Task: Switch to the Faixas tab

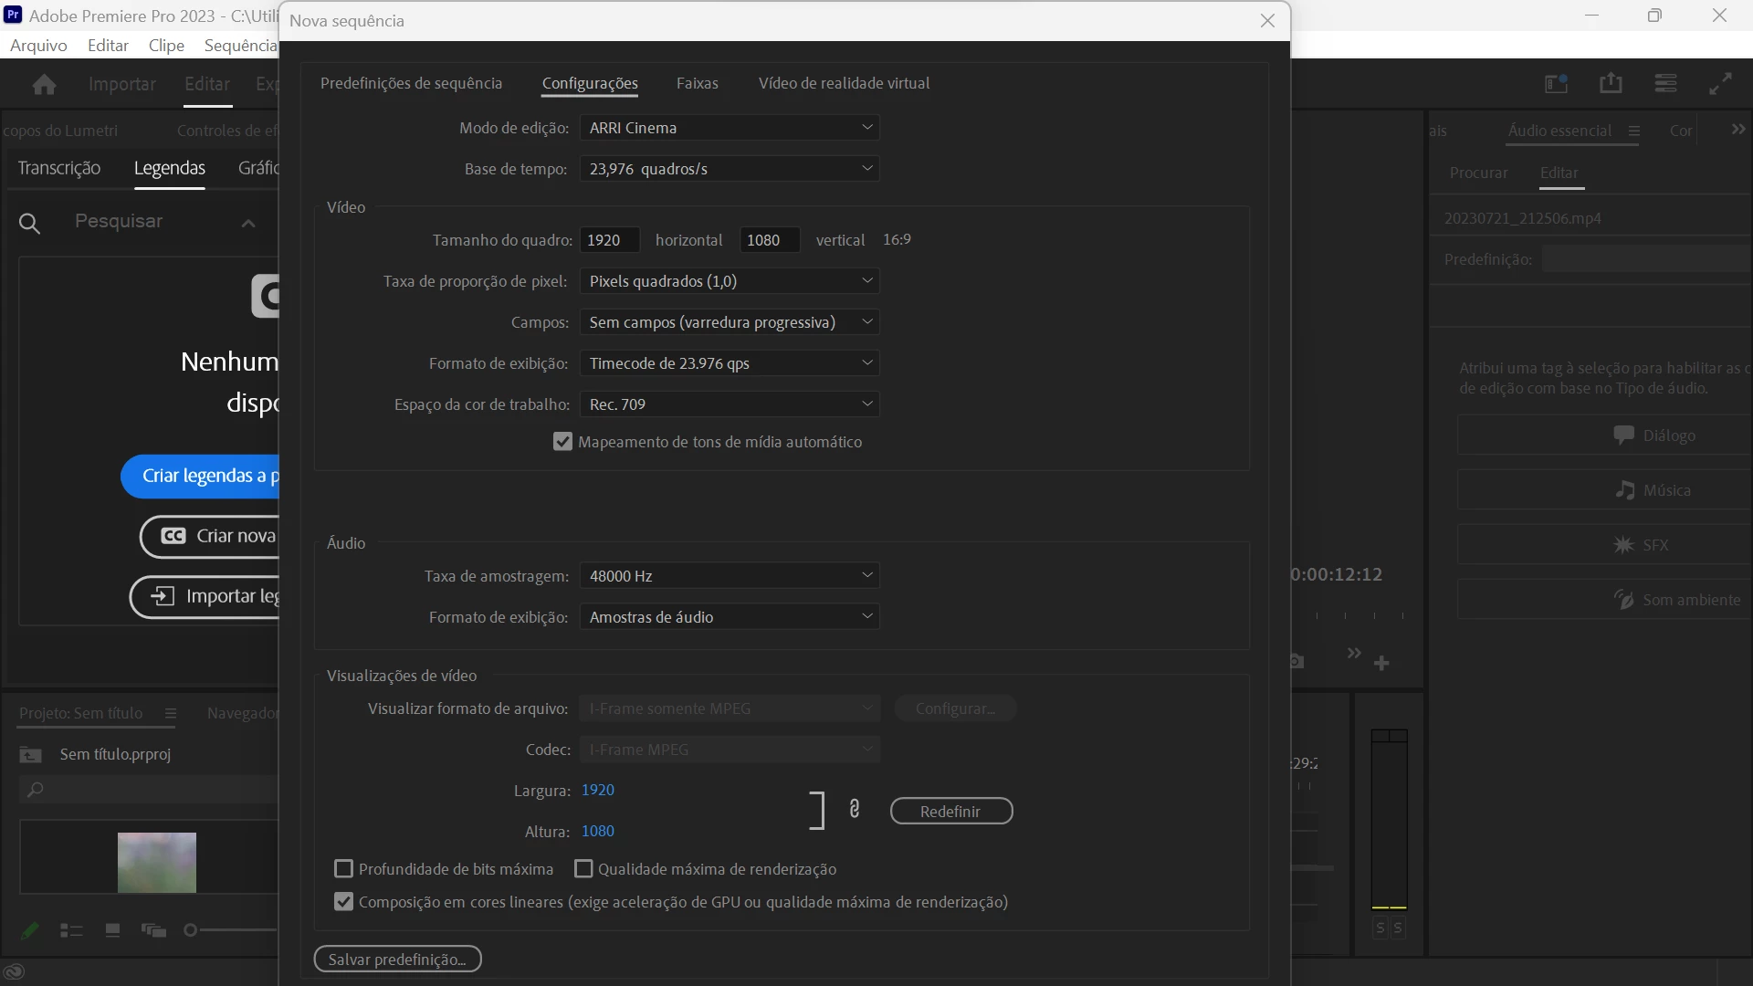Action: [x=697, y=83]
